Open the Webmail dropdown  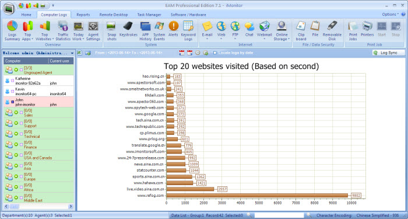[x=265, y=31]
